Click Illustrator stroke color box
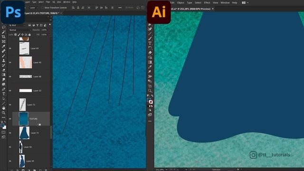The height and width of the screenshot is (171, 304). click(x=151, y=102)
